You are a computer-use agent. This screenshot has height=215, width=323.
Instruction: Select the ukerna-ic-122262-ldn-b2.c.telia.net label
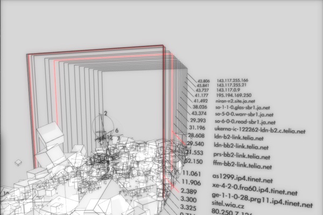[260, 130]
